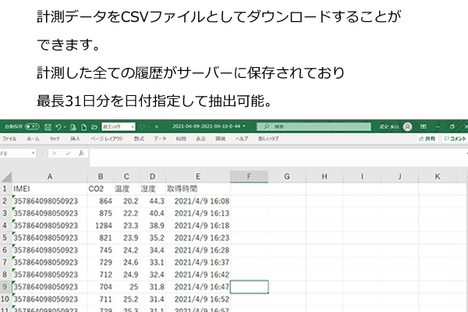Viewport: 468px width, 312px height.
Task: Click the 共有 share button
Action: [x=427, y=139]
